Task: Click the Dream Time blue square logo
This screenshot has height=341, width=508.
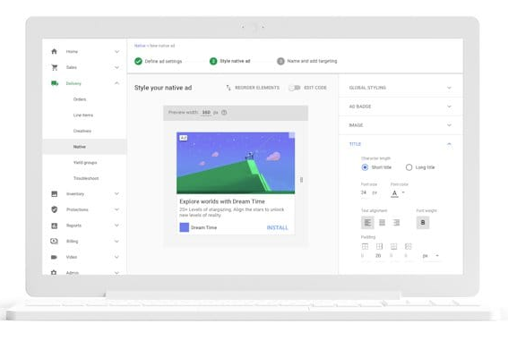Action: click(x=185, y=227)
